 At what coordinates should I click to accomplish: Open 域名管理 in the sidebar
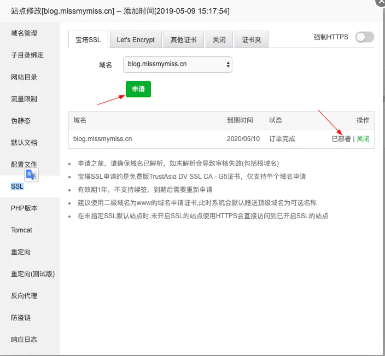tap(24, 33)
